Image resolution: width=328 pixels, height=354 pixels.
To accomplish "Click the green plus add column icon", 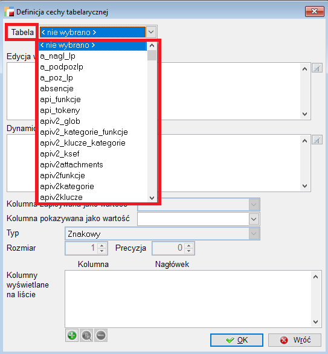I will point(72,335).
